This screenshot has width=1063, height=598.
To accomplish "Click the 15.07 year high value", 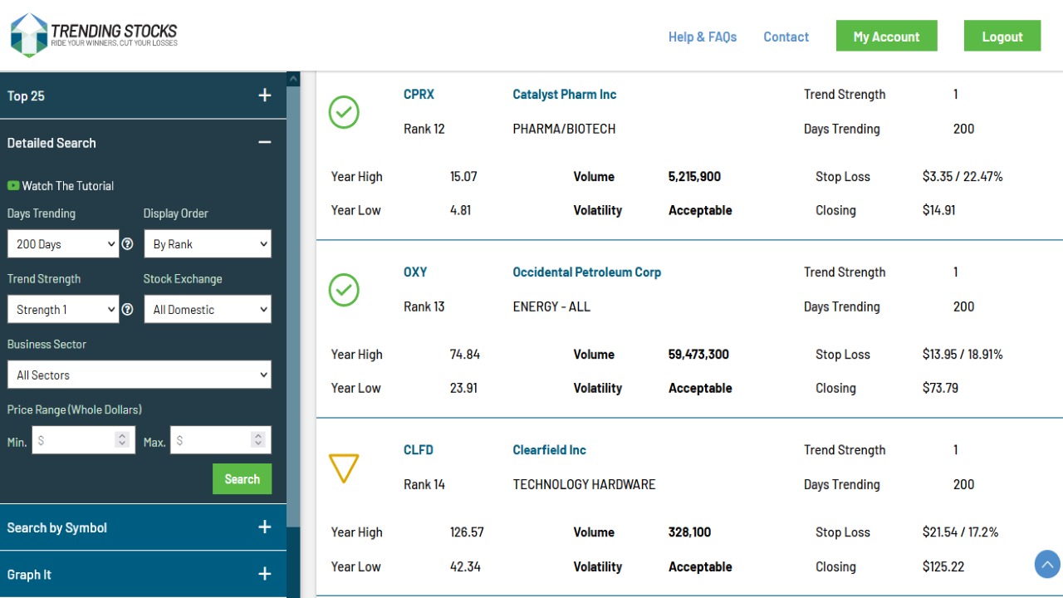I will coord(463,177).
